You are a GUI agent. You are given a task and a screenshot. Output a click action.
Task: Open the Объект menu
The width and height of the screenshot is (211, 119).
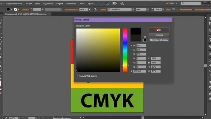28,4
